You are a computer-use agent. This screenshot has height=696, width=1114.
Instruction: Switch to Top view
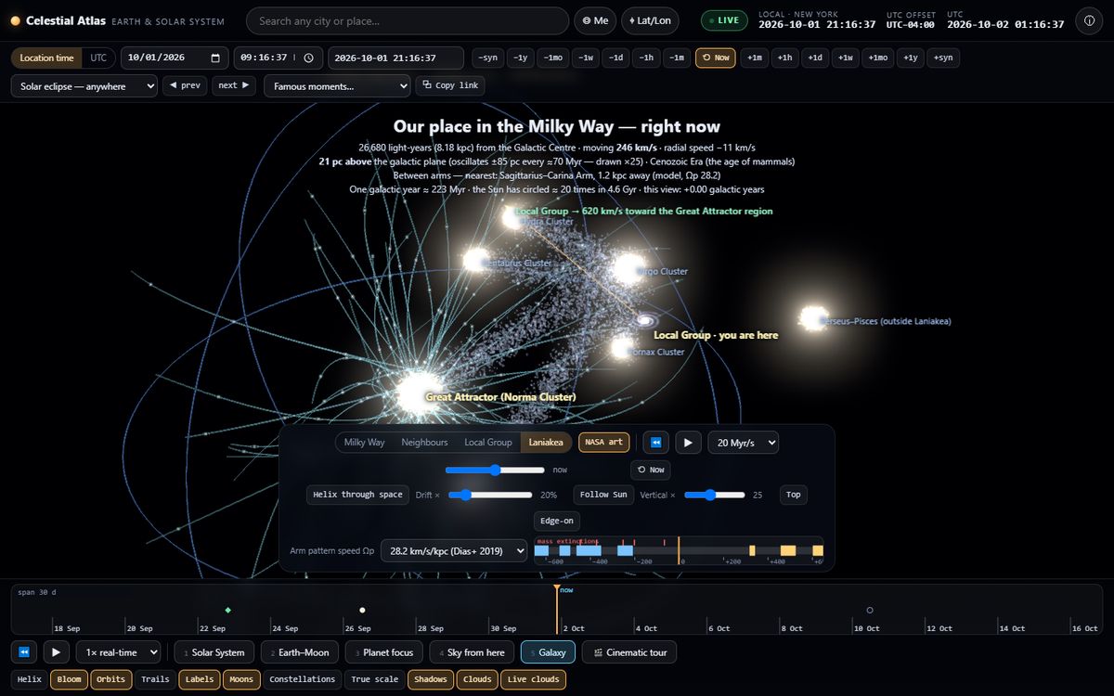pyautogui.click(x=794, y=495)
